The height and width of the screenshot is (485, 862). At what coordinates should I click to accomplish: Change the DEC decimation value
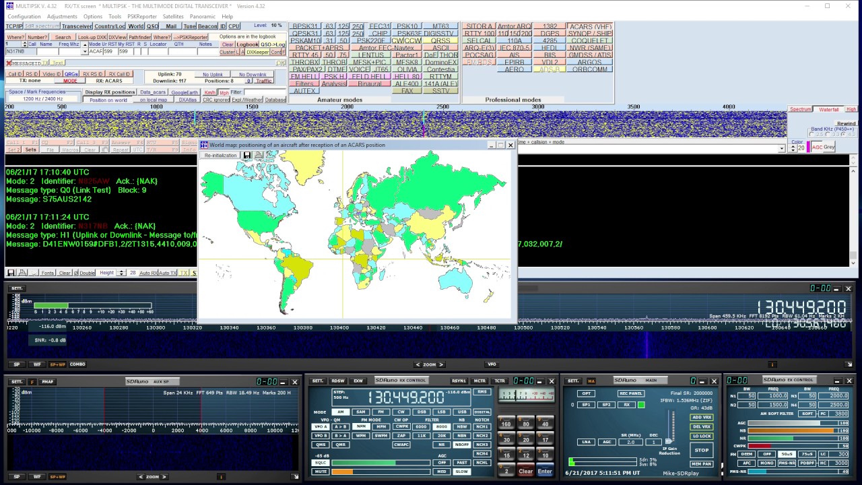tap(653, 442)
